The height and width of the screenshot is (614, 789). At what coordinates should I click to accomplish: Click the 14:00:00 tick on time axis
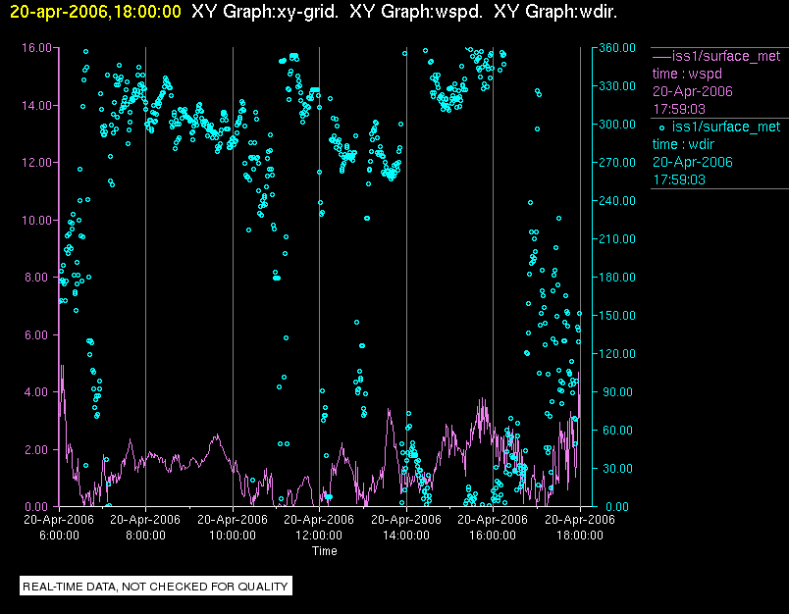coord(406,536)
